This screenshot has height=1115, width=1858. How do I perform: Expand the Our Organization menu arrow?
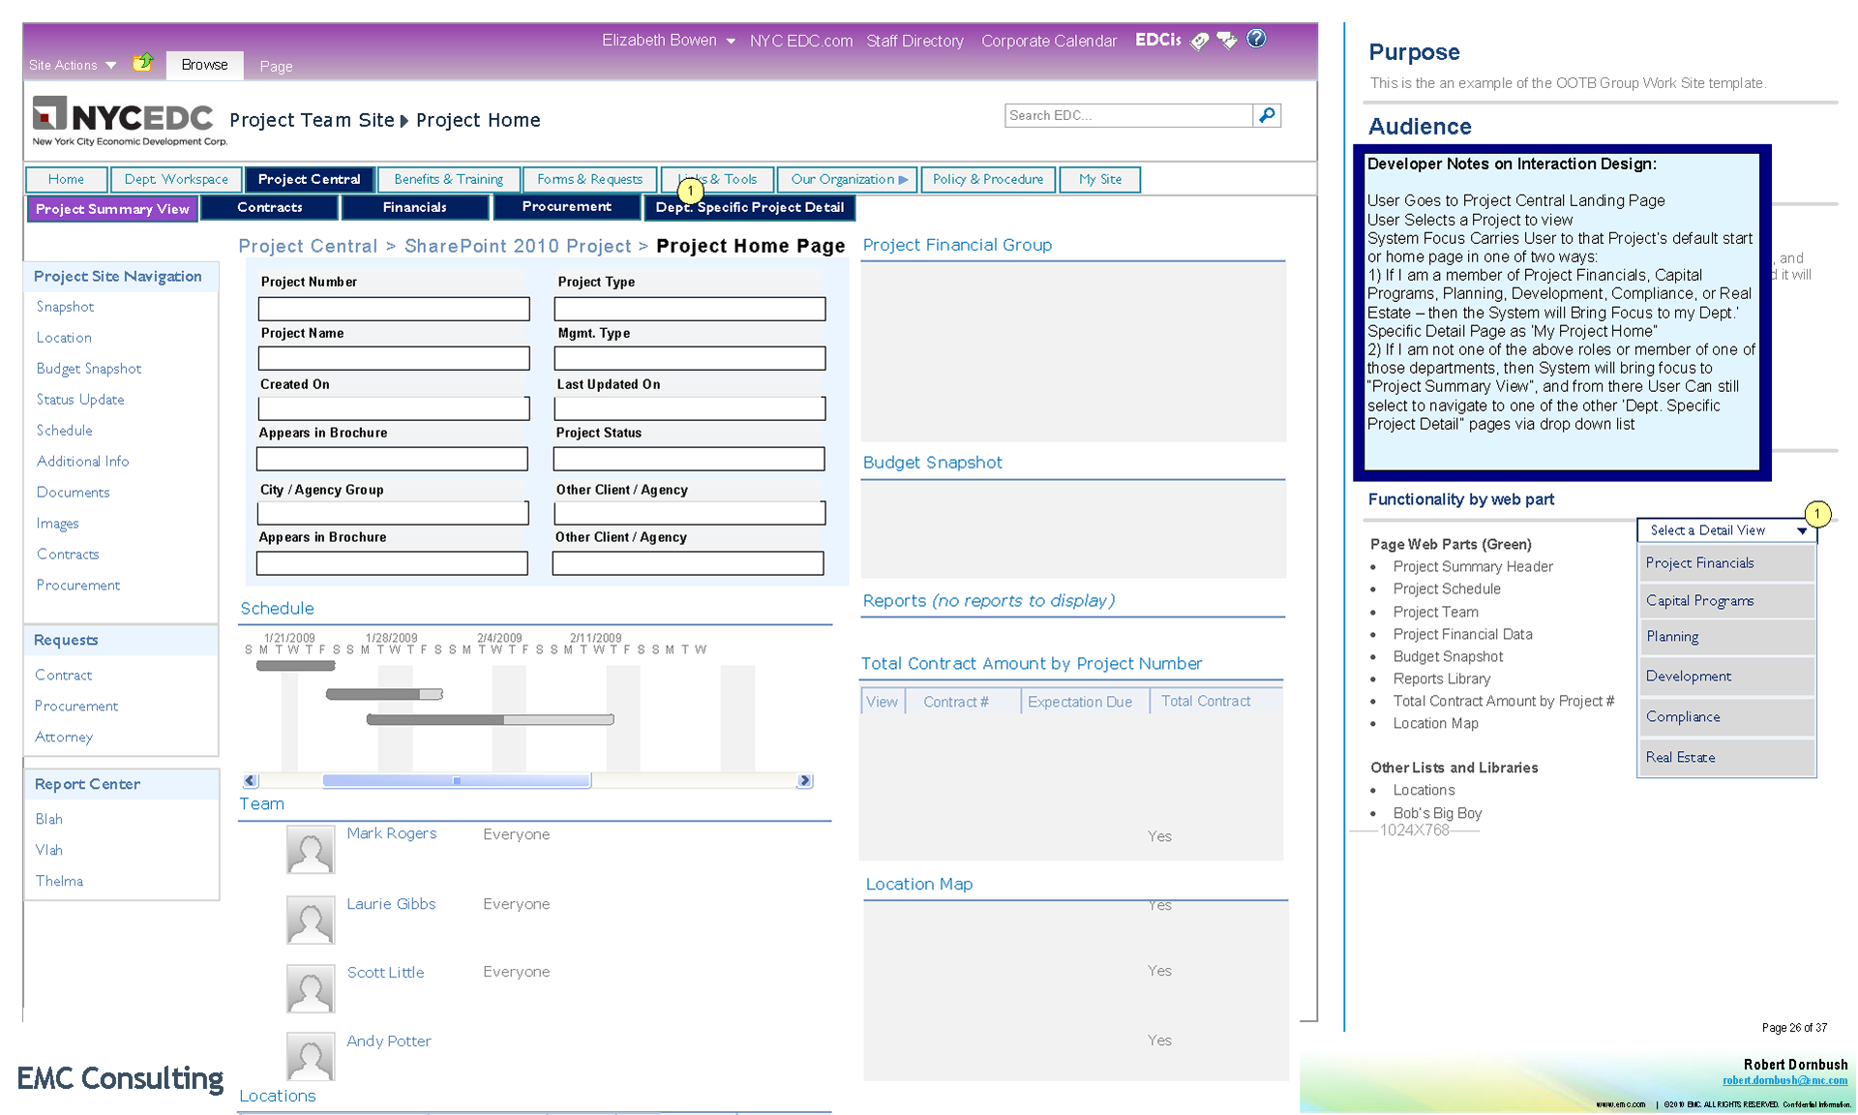coord(903,180)
